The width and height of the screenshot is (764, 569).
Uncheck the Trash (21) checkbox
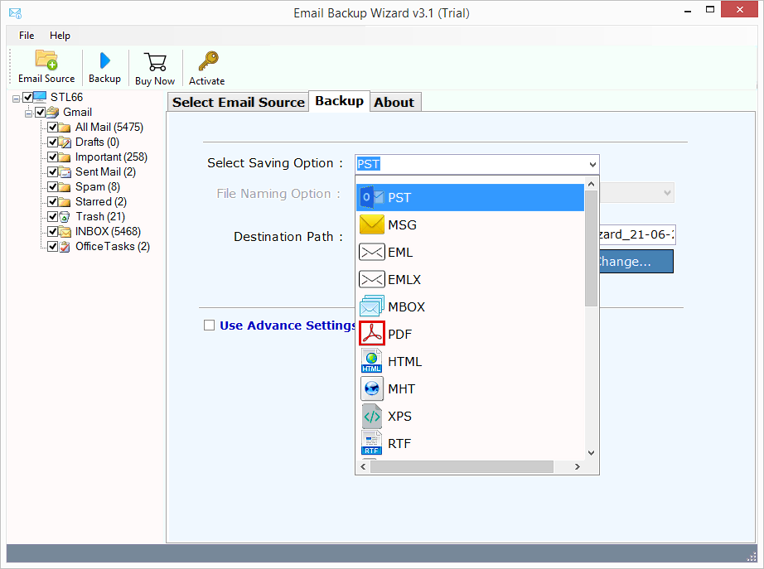pyautogui.click(x=53, y=217)
